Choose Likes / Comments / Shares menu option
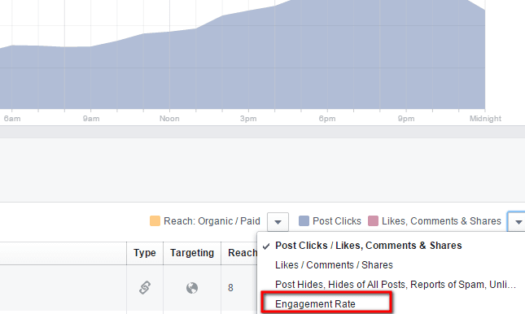 click(x=334, y=265)
